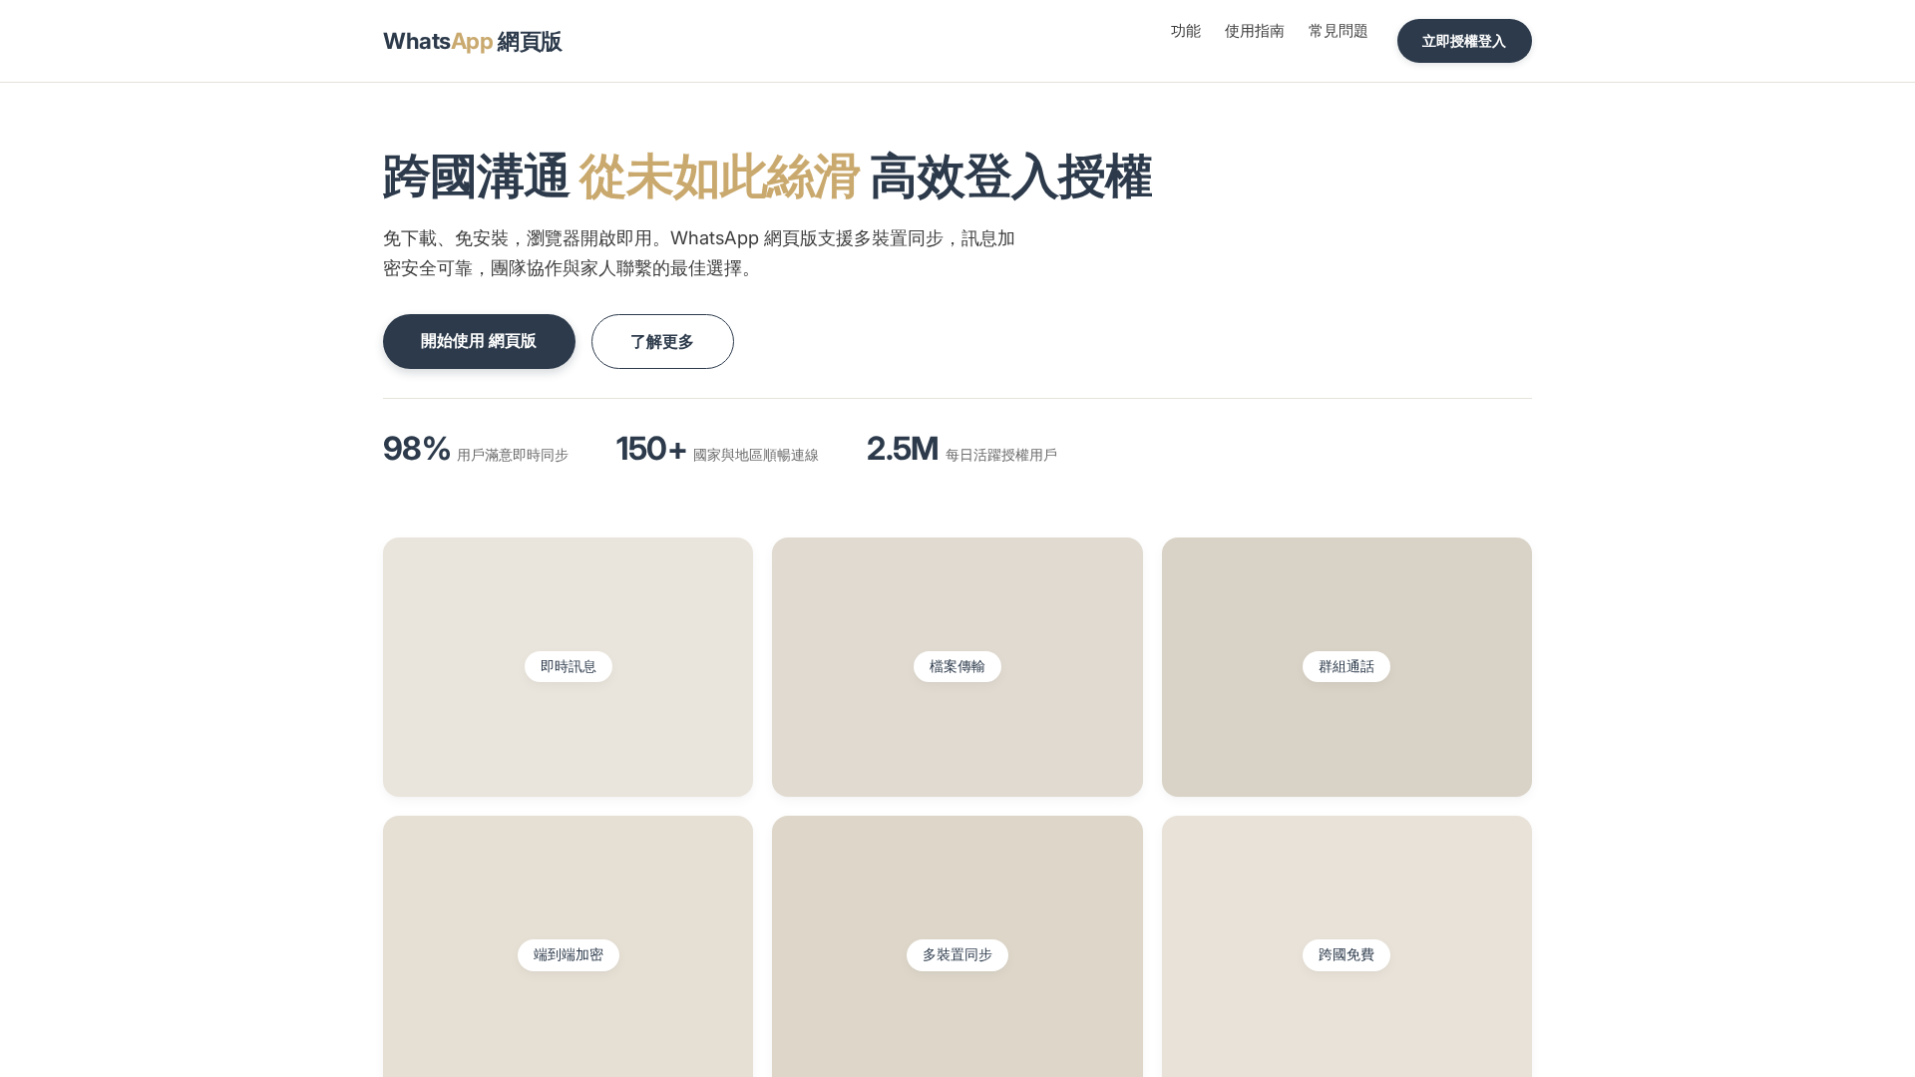Viewport: 1915px width, 1077px height.
Task: Click the 跨國溝通 headline text
Action: 476,177
